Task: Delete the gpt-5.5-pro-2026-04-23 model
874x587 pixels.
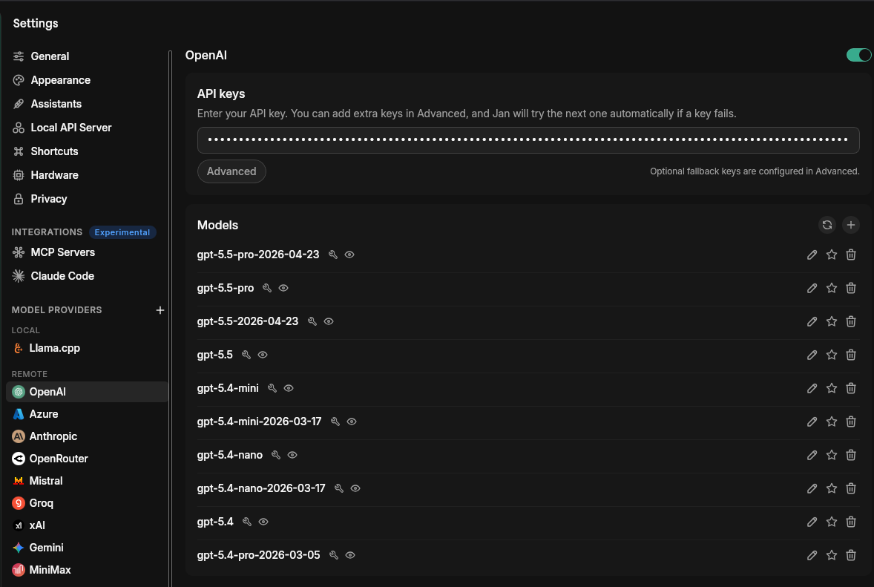Action: [x=850, y=255]
